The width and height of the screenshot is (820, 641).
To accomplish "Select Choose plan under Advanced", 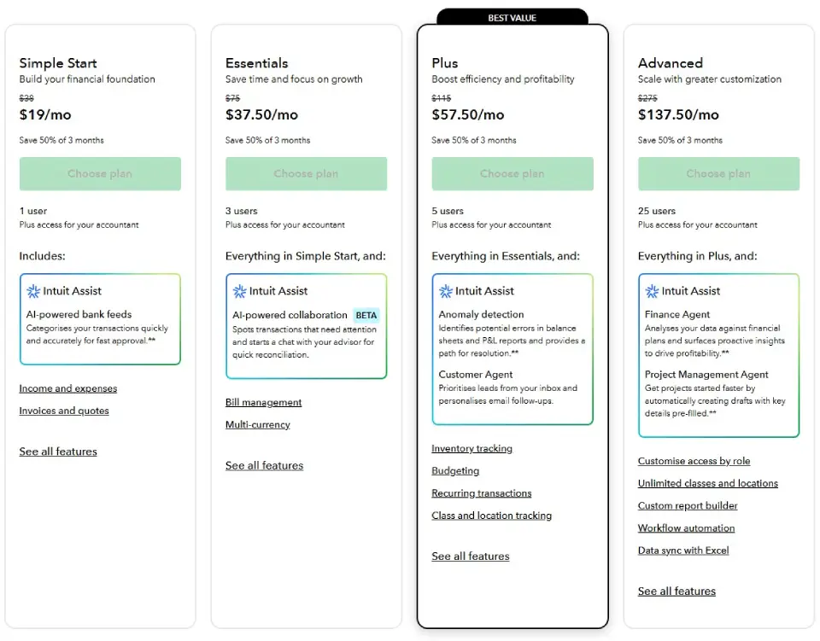I will [718, 173].
